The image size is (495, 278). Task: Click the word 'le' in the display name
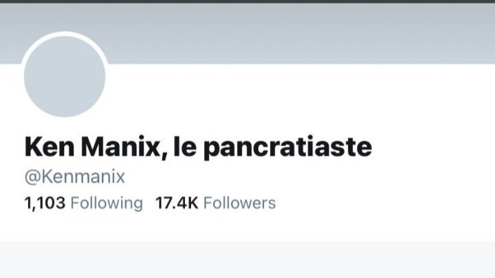pyautogui.click(x=185, y=147)
